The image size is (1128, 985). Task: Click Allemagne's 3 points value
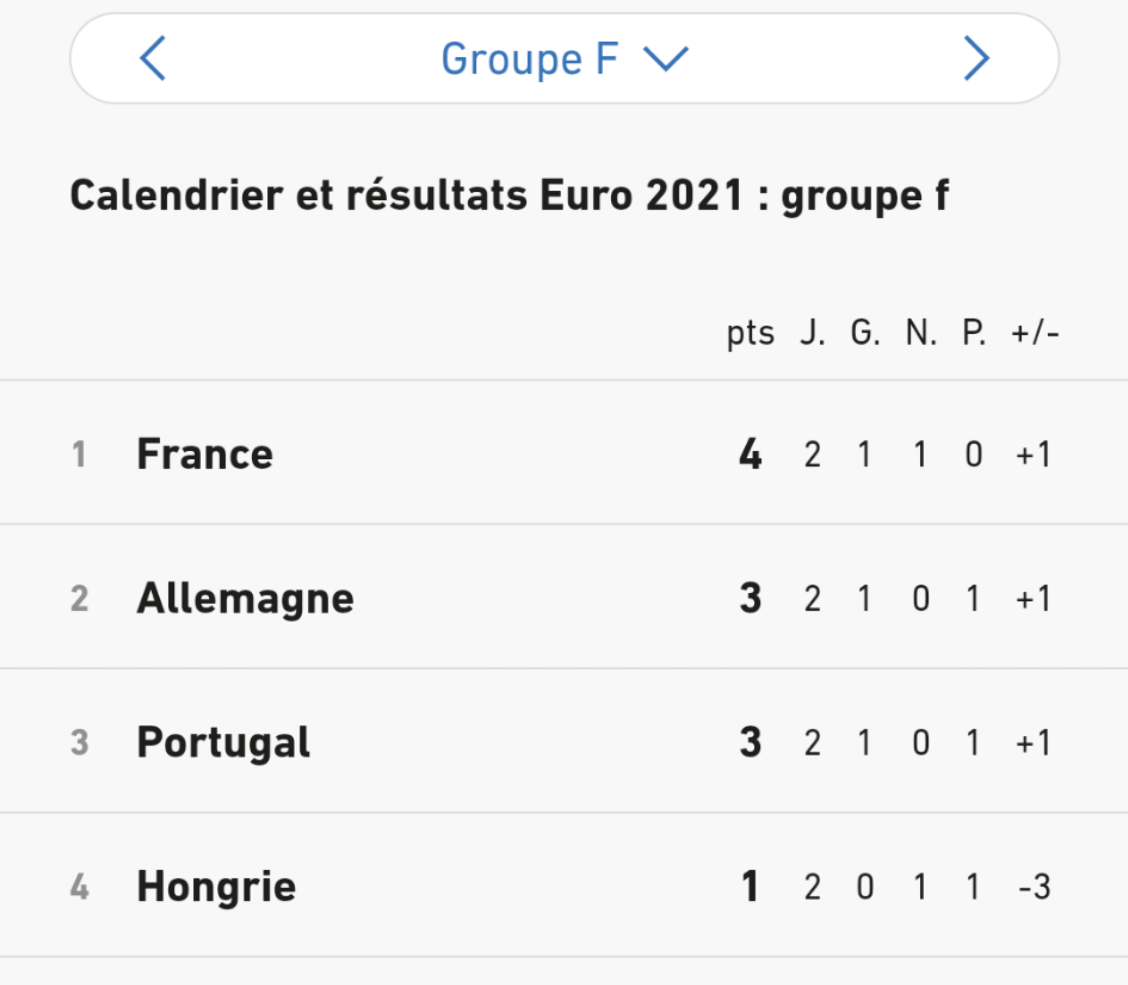pos(750,598)
